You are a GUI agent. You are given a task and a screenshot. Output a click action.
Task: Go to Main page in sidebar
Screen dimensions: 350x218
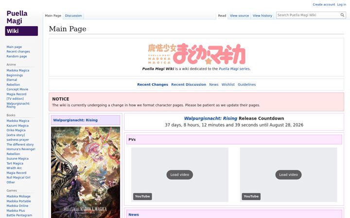click(14, 47)
